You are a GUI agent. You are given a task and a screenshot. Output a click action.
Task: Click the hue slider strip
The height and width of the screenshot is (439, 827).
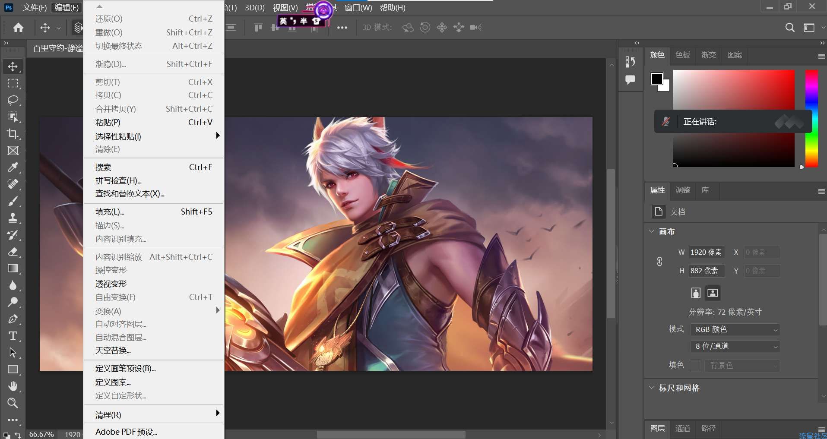click(x=811, y=118)
